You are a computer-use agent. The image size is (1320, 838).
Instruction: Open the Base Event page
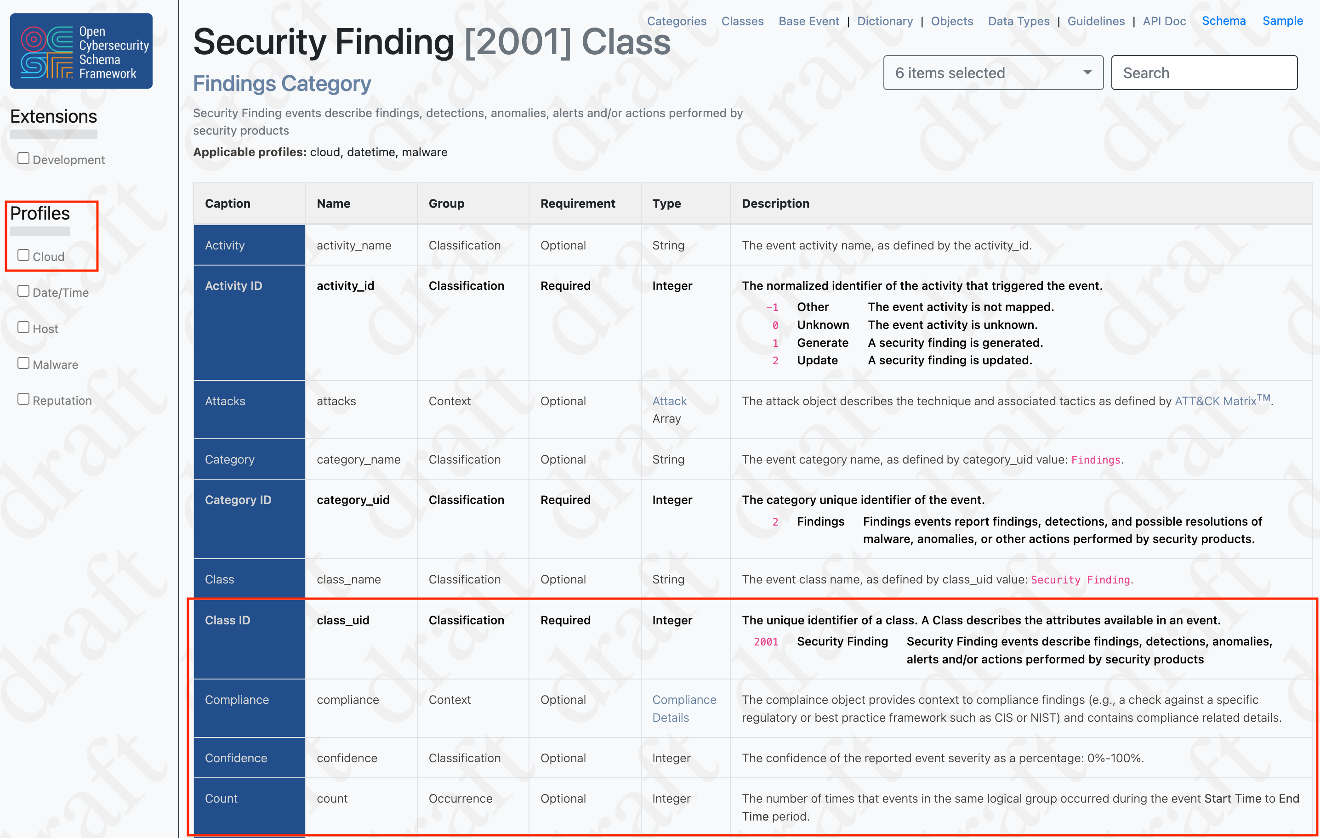point(808,21)
